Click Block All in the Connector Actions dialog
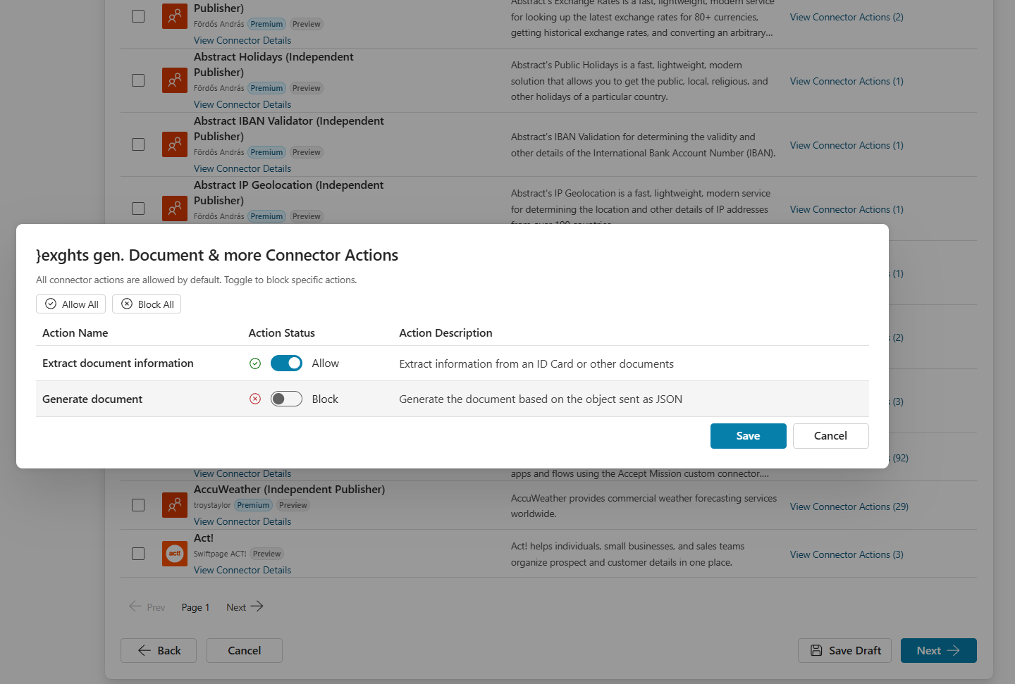 click(147, 304)
